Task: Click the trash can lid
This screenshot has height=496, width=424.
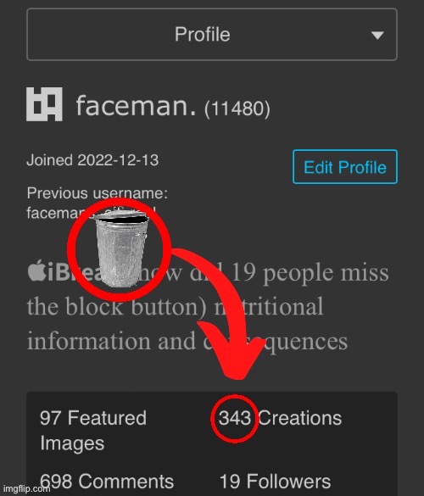Action: click(x=122, y=216)
